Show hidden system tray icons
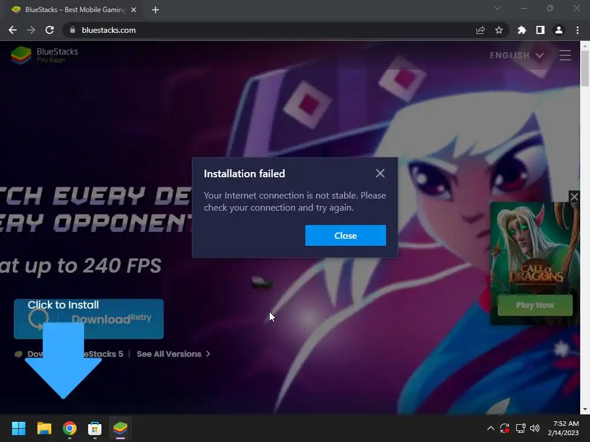Image resolution: width=590 pixels, height=442 pixels. [491, 428]
